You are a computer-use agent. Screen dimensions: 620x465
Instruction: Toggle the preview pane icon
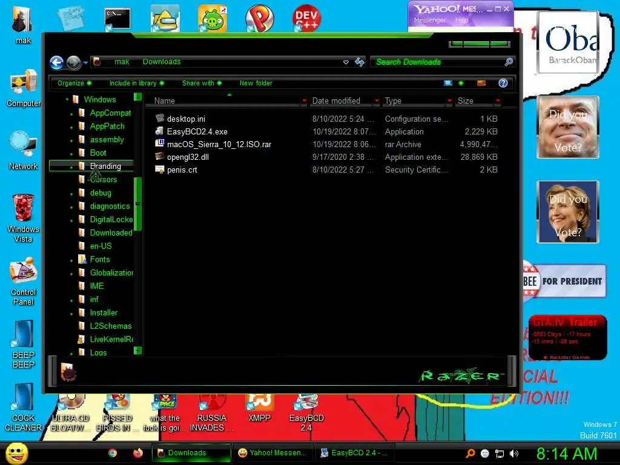481,83
